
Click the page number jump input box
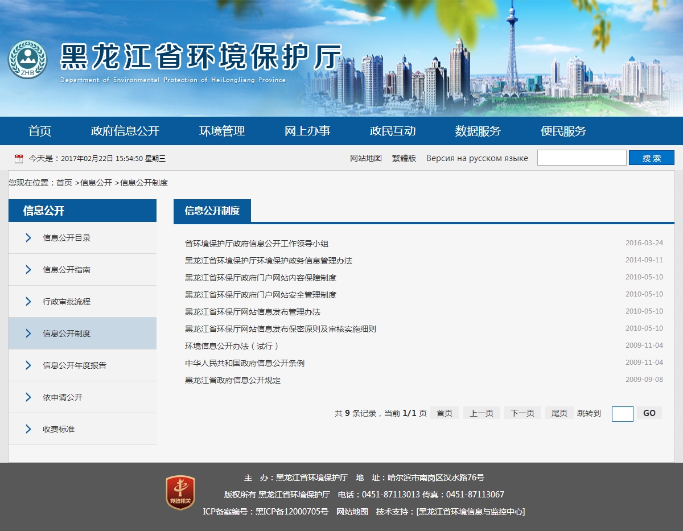tap(622, 414)
